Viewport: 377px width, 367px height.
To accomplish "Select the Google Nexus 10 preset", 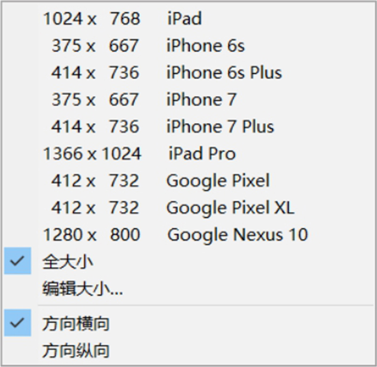I will tap(188, 234).
